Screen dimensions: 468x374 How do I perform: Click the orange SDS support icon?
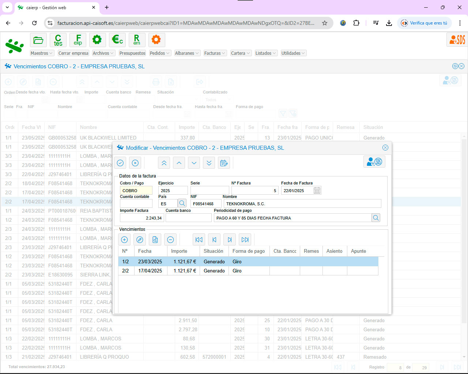click(x=457, y=39)
